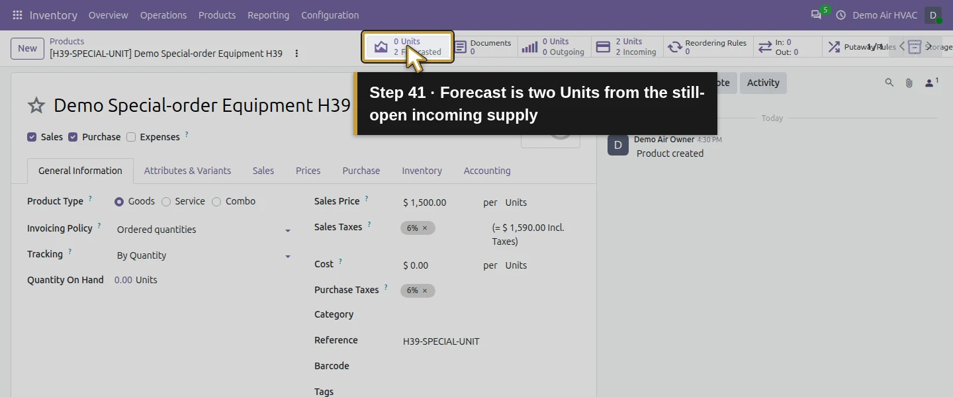Open the Demo Air HVAC company switcher
Screen dimensions: 953x397
pyautogui.click(x=885, y=15)
